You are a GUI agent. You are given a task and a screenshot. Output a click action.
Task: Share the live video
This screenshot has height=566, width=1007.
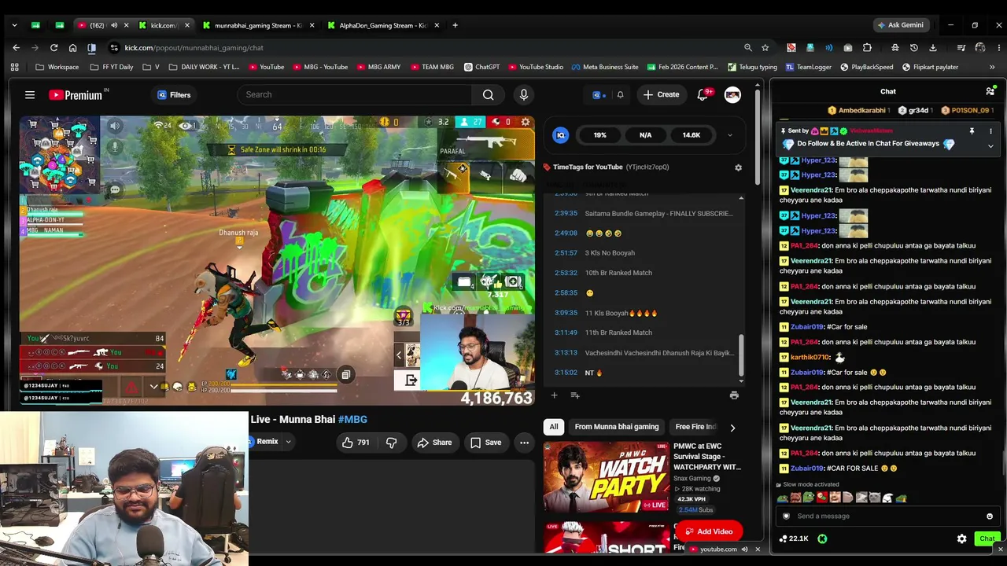coord(434,443)
